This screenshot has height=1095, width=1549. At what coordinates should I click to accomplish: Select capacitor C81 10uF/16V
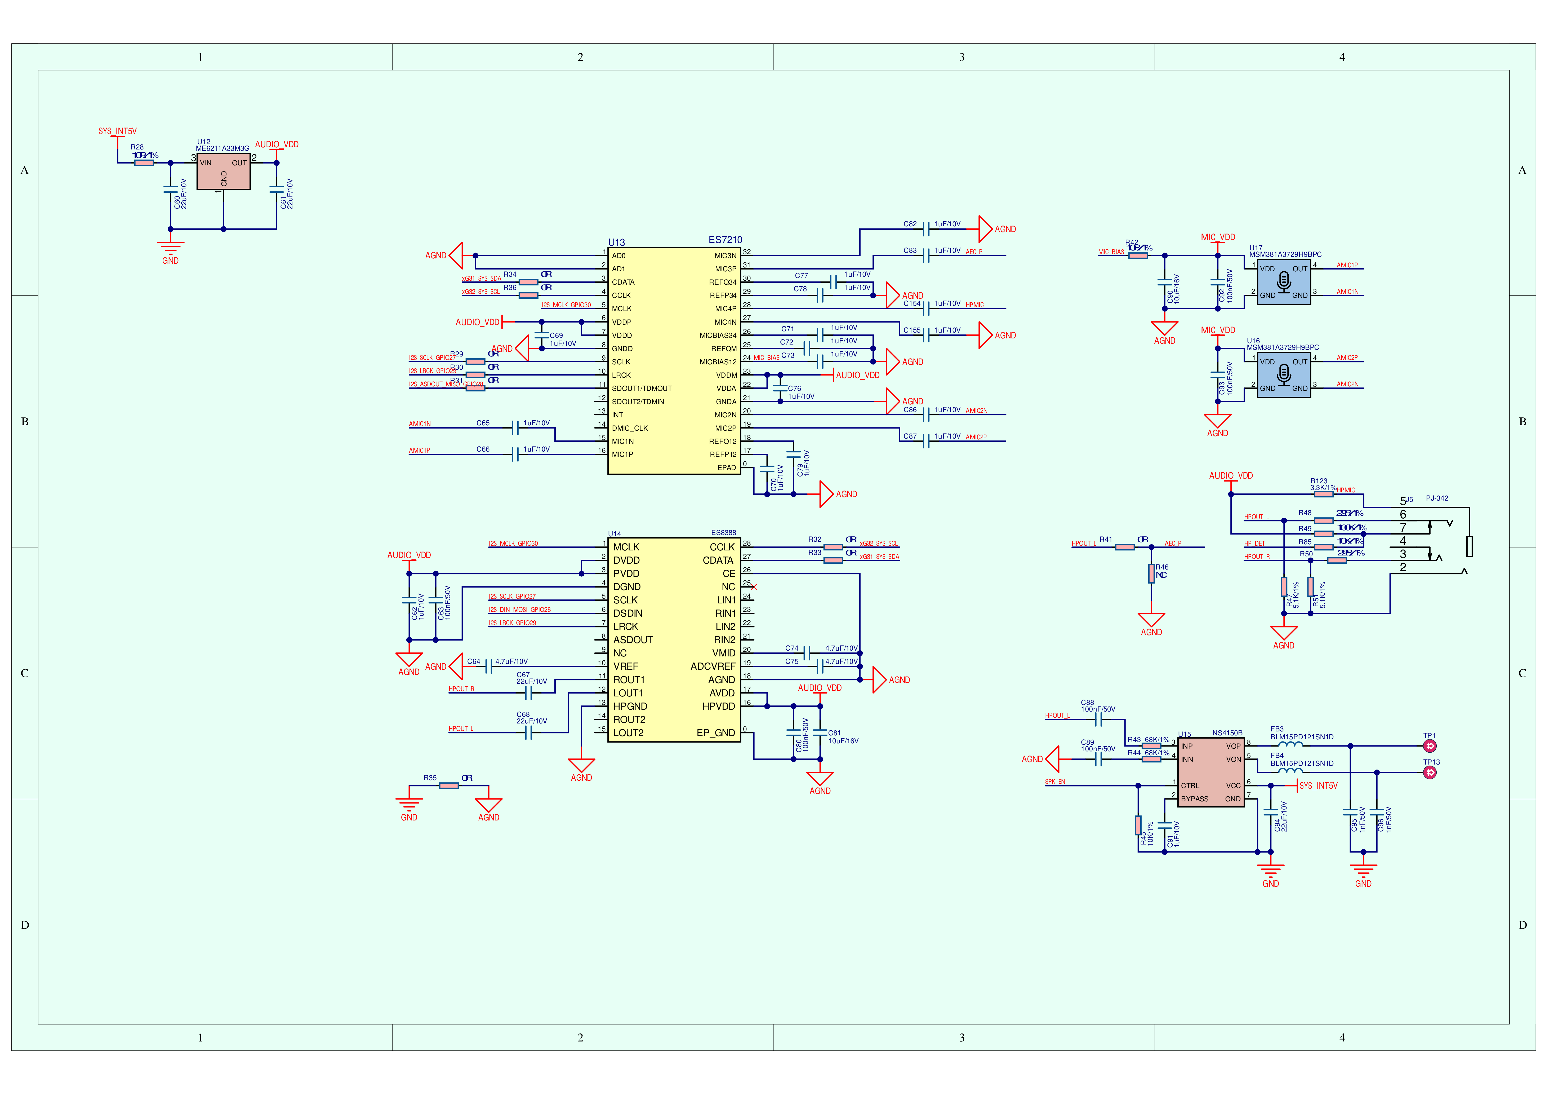[820, 732]
